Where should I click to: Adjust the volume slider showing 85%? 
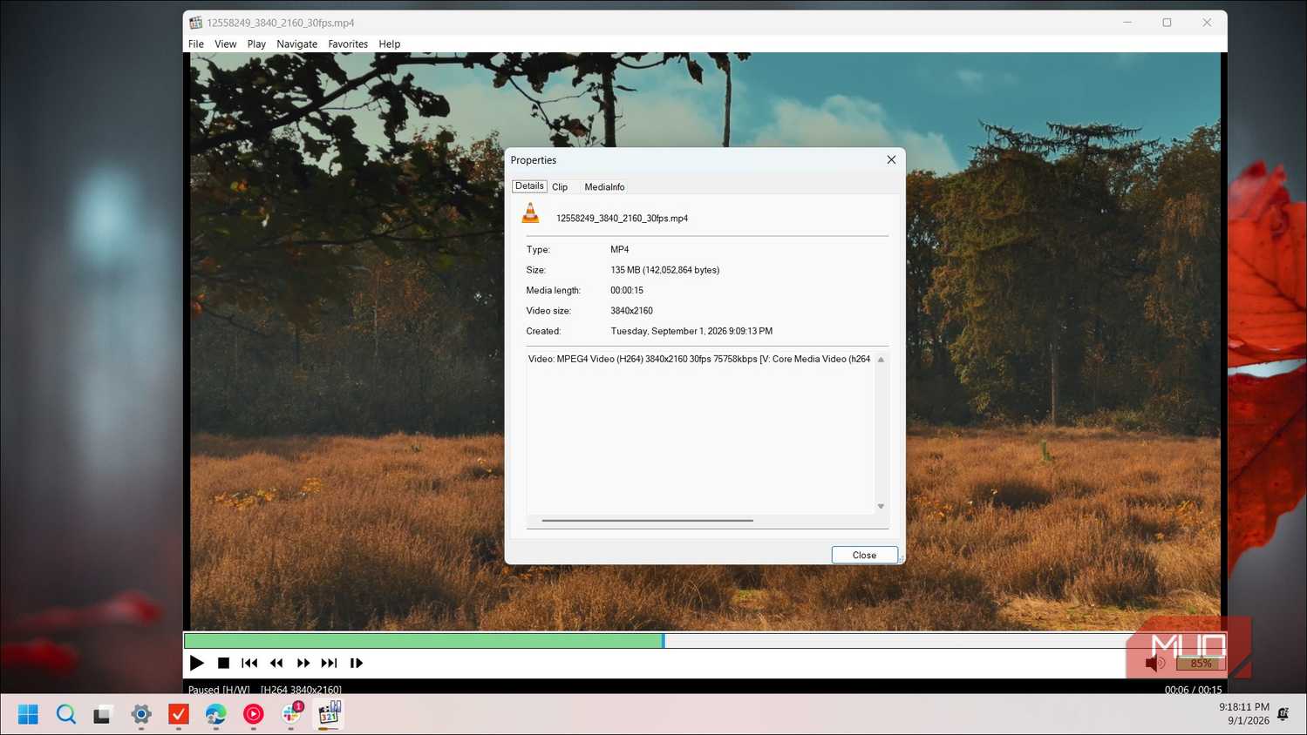pos(1201,664)
